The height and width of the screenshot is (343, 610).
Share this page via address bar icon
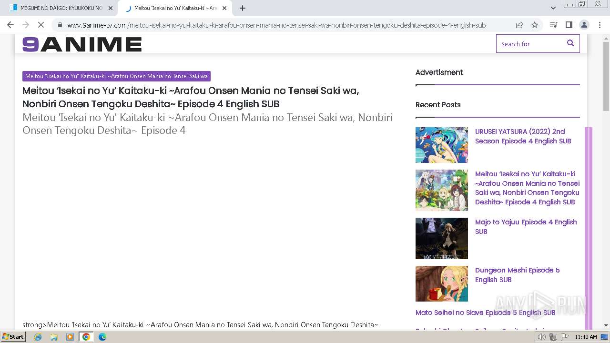pos(519,25)
